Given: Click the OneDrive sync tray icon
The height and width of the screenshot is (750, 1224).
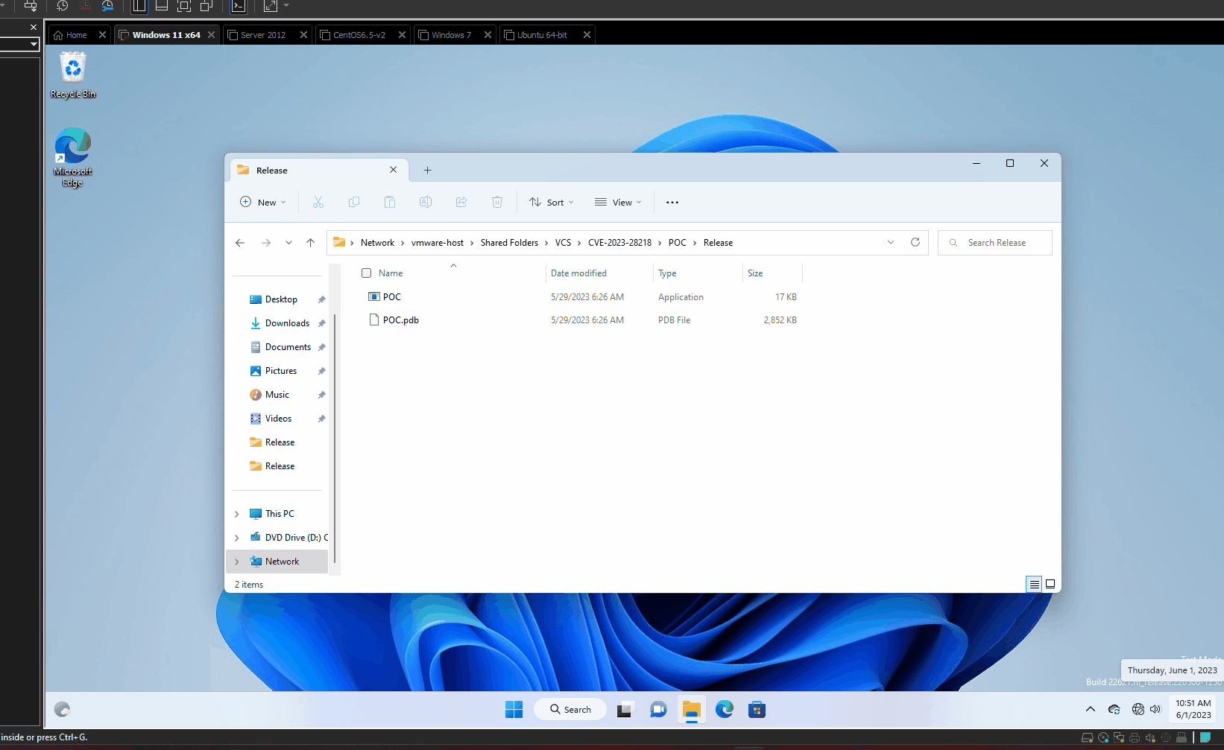Looking at the screenshot, I should [1114, 709].
